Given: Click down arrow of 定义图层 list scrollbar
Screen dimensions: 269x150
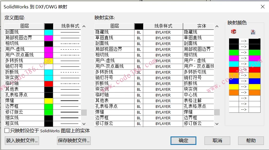Looking at the screenshot, I should point(84,124).
